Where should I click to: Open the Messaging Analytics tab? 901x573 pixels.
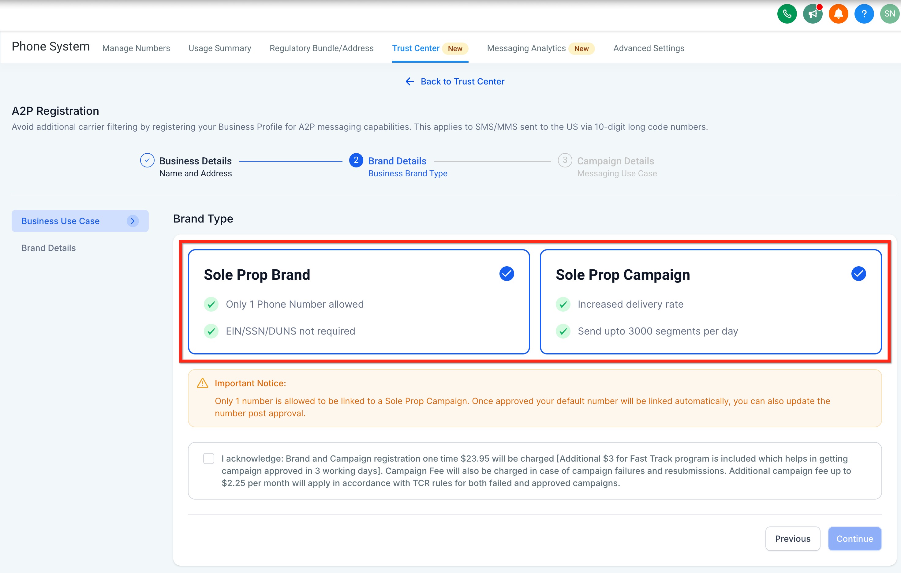(x=526, y=48)
